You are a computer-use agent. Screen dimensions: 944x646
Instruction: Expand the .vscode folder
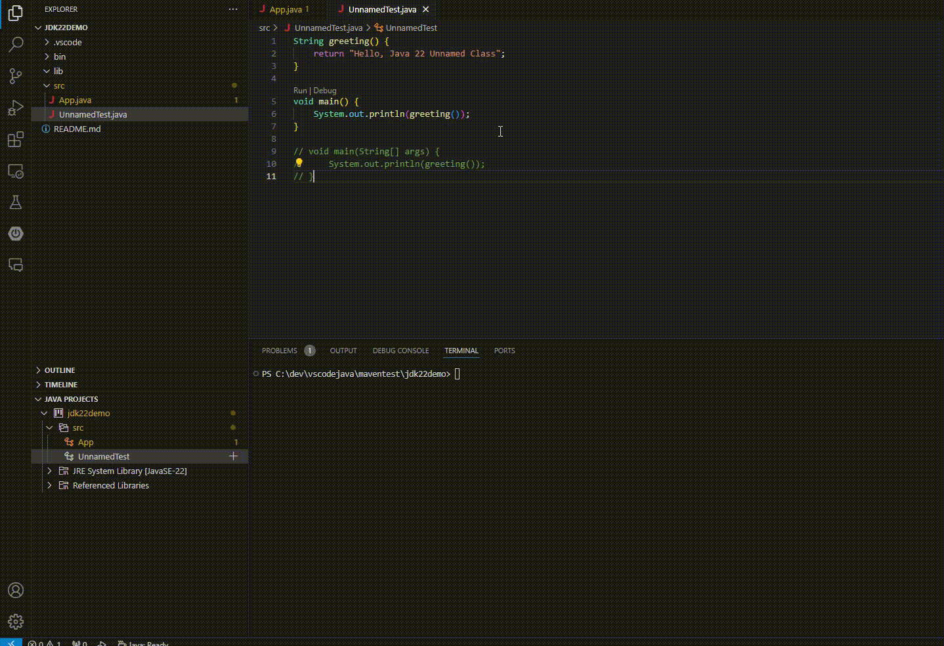click(68, 42)
